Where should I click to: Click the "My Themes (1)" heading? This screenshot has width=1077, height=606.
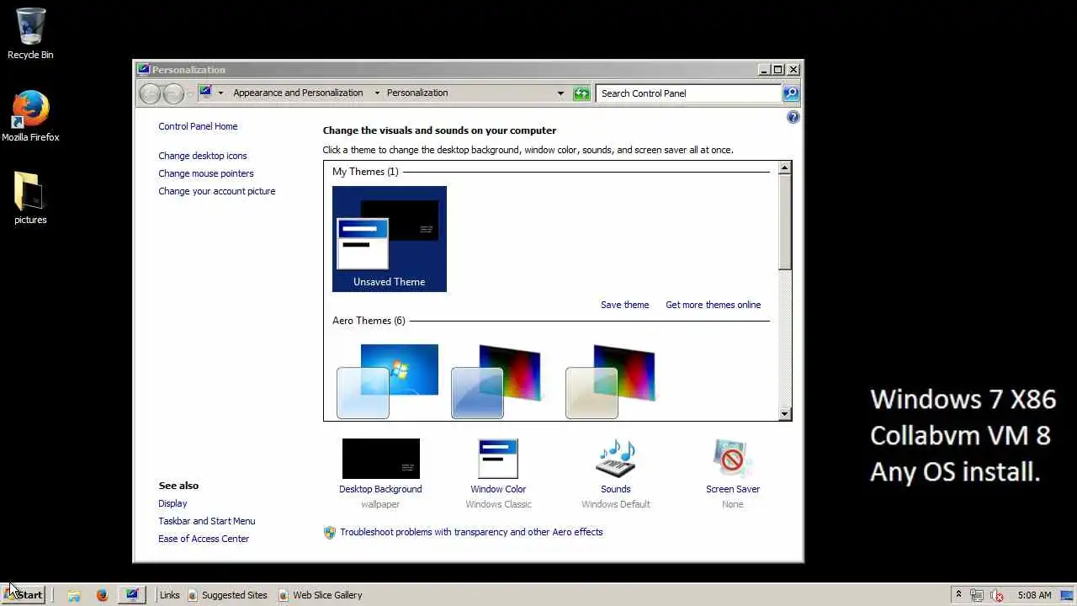[365, 172]
